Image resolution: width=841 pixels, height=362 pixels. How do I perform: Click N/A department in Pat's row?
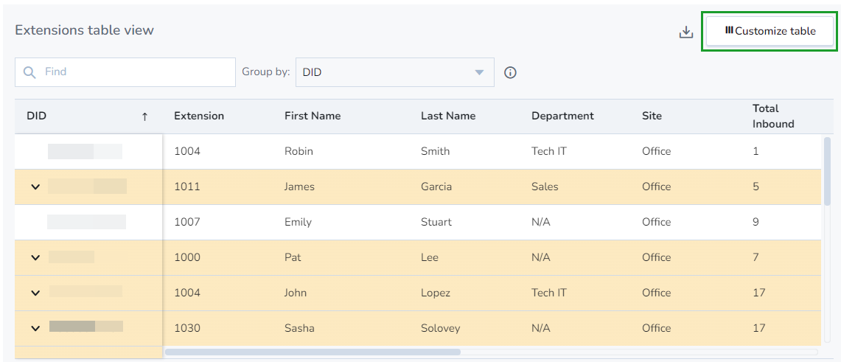541,257
